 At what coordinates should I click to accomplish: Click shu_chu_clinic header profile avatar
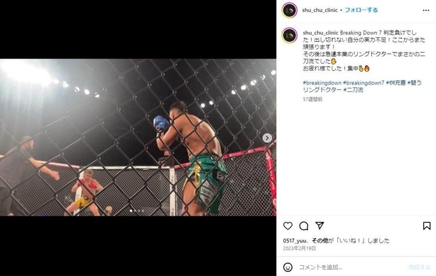coord(289,10)
